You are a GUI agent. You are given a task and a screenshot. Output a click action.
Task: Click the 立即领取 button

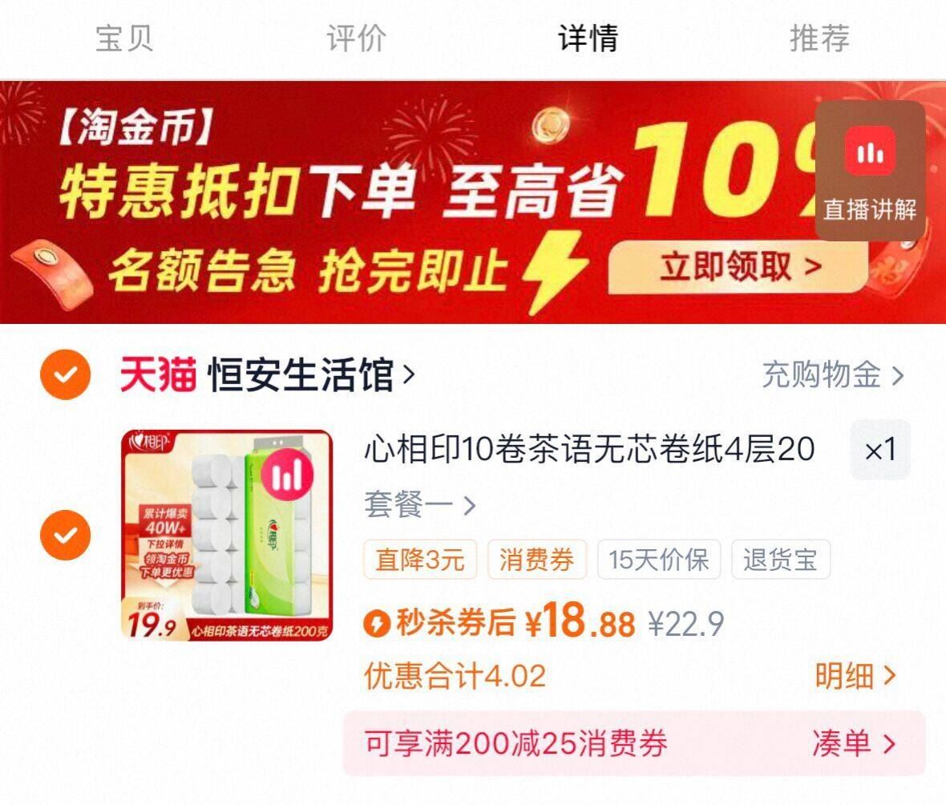point(738,267)
